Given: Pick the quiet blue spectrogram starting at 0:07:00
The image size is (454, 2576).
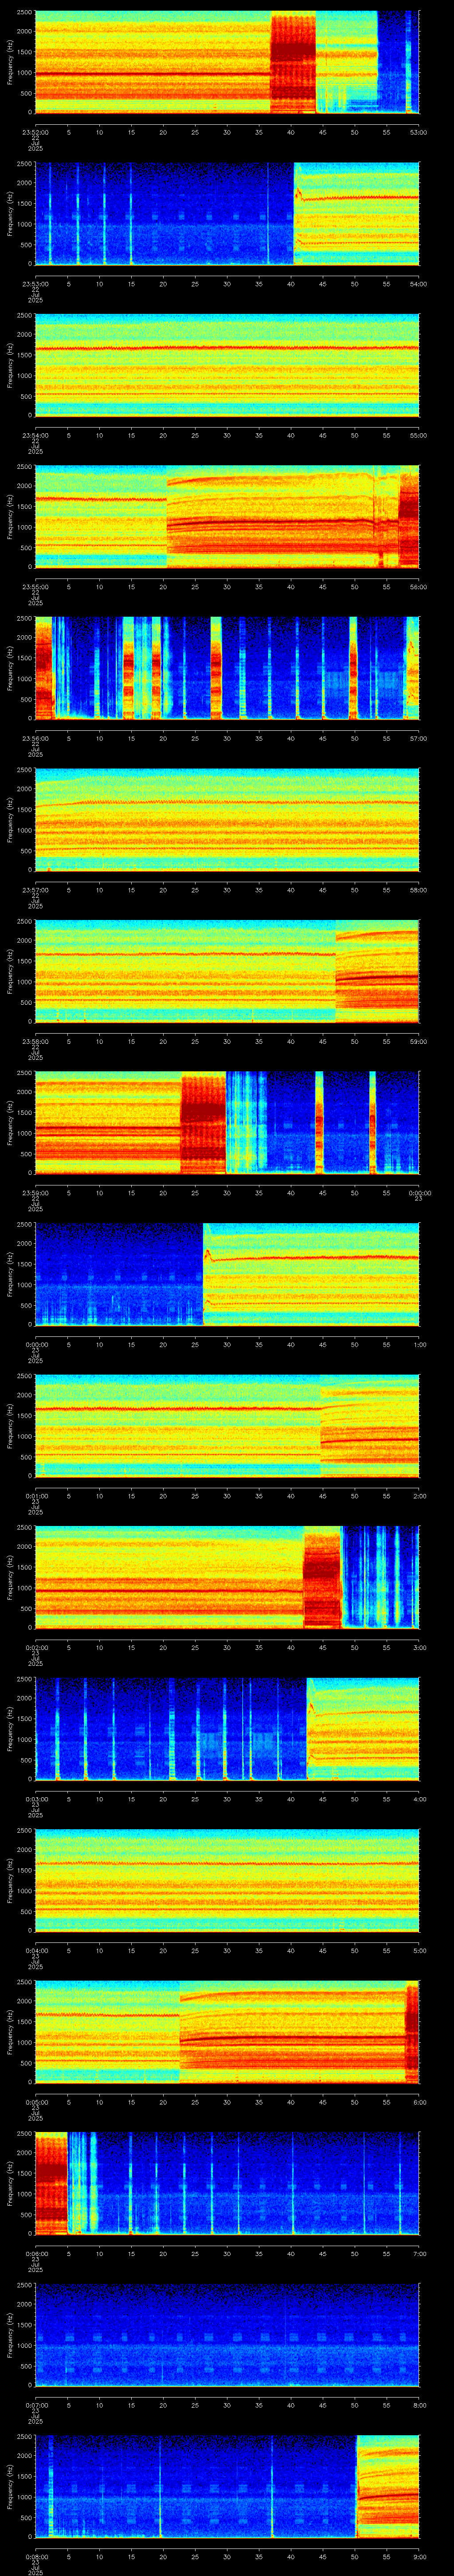Looking at the screenshot, I should click(227, 2334).
